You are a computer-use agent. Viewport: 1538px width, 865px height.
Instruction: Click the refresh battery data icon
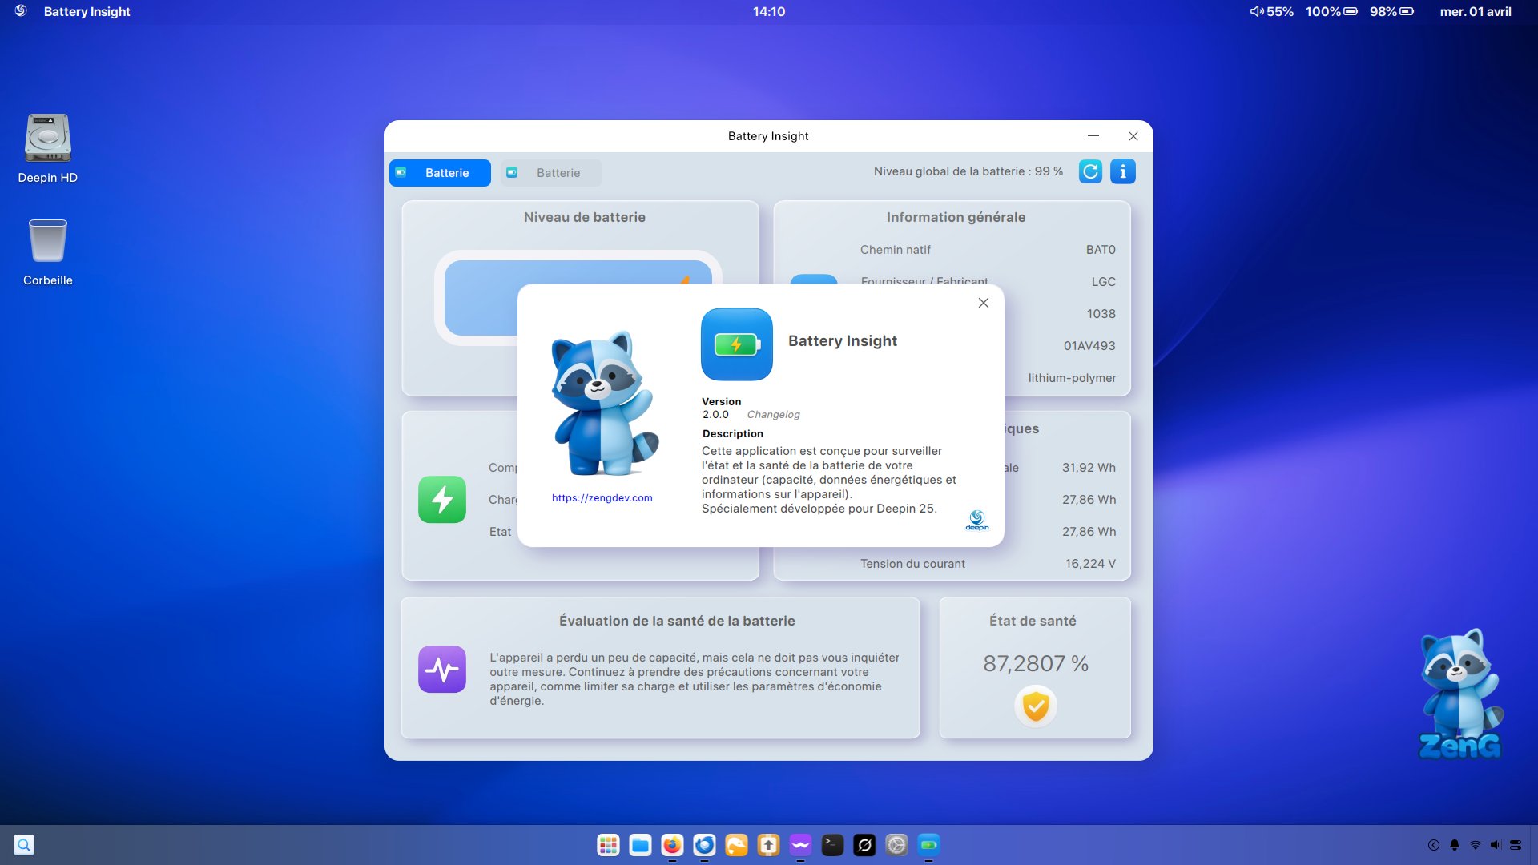(1090, 171)
